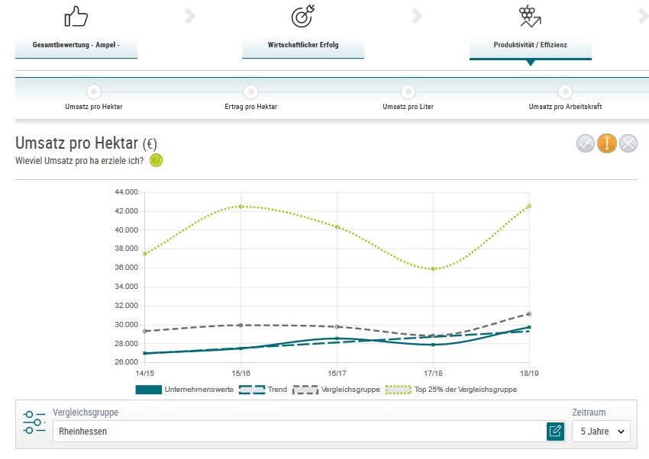Click the Vergleichsgruppe data point at 18/19

tap(529, 314)
